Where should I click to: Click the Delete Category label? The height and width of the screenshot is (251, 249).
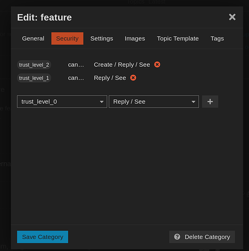(x=207, y=237)
